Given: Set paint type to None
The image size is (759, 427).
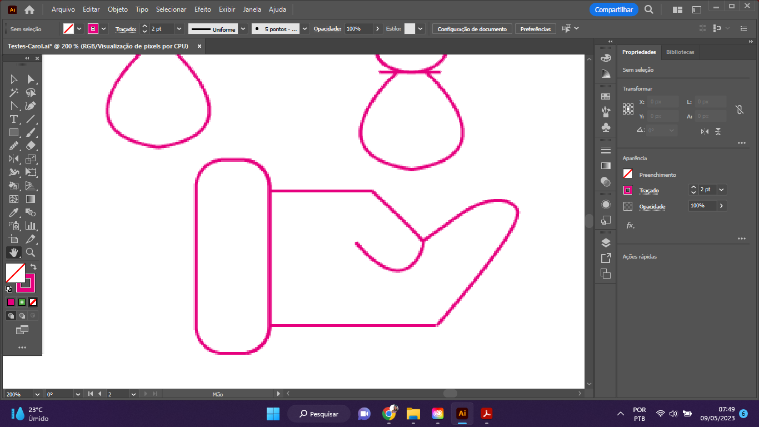Looking at the screenshot, I should pos(33,302).
